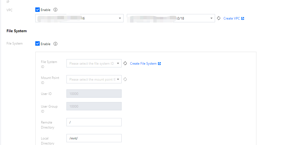Click the Local Directory input field

click(94, 138)
